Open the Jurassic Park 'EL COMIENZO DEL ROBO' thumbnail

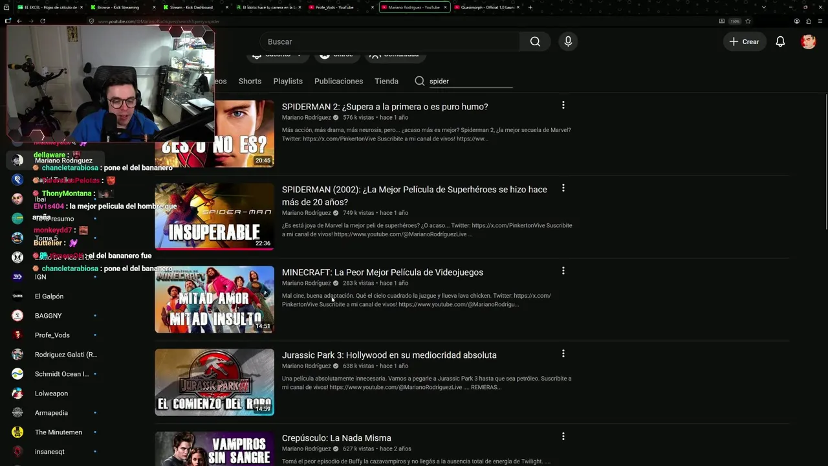pos(215,383)
